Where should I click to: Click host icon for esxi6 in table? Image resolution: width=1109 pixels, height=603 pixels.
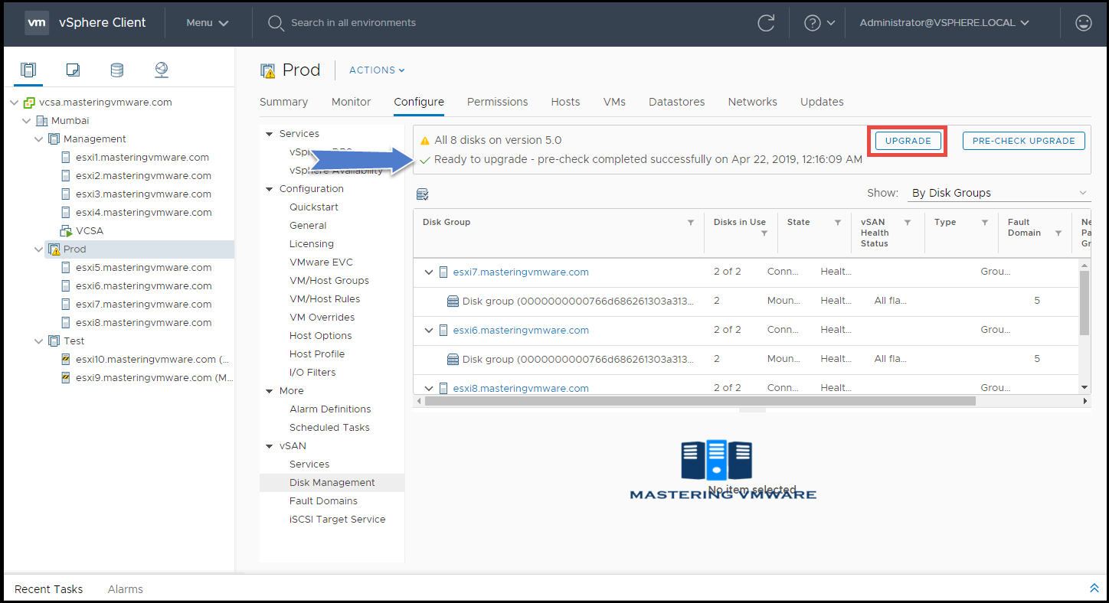pyautogui.click(x=443, y=331)
